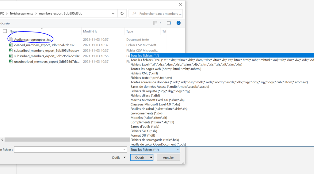Sort files by Modifié le column
This screenshot has height=174, width=314.
point(90,31)
